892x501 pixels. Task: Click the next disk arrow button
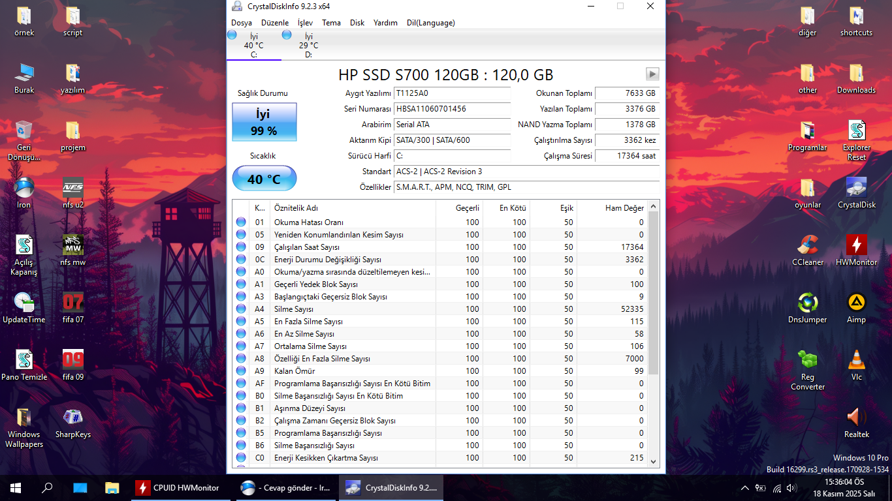(x=652, y=74)
